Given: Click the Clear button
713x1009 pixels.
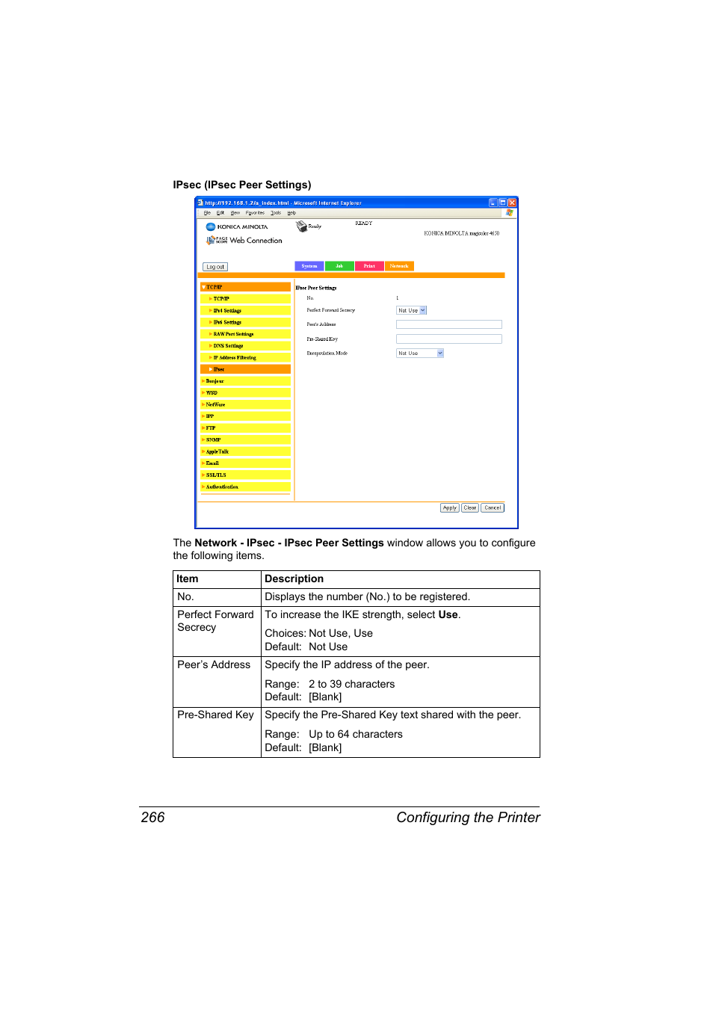Looking at the screenshot, I should pyautogui.click(x=469, y=507).
